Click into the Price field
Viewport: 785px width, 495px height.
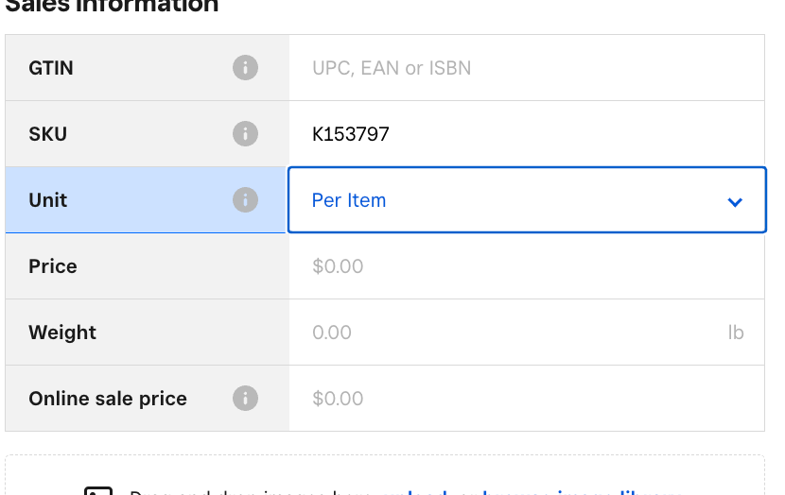[x=526, y=266]
